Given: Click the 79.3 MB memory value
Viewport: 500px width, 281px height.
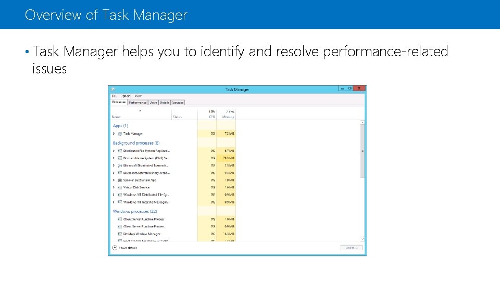Looking at the screenshot, I should pyautogui.click(x=228, y=158).
